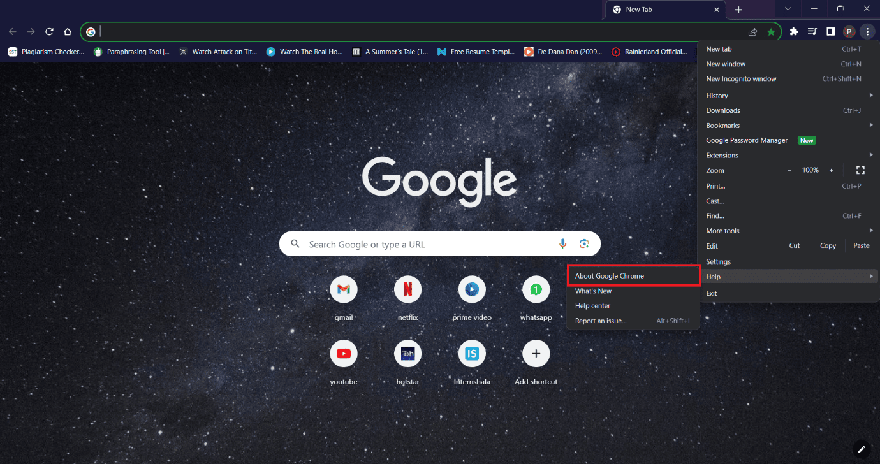Click the three-dot Chrome menu button
Screen dimensions: 880x464
867,31
